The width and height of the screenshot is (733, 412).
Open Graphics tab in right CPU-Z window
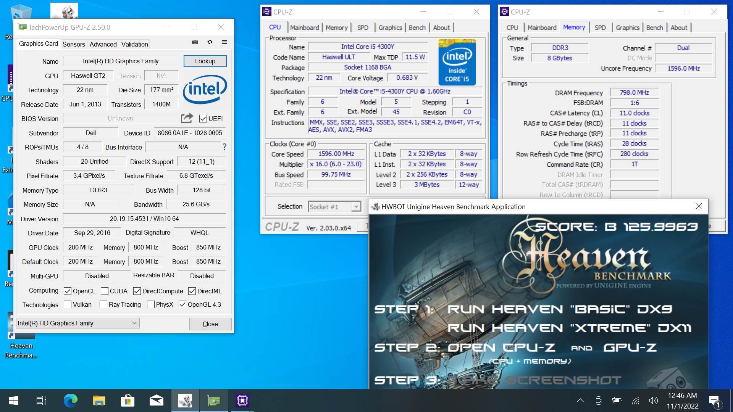tap(627, 27)
